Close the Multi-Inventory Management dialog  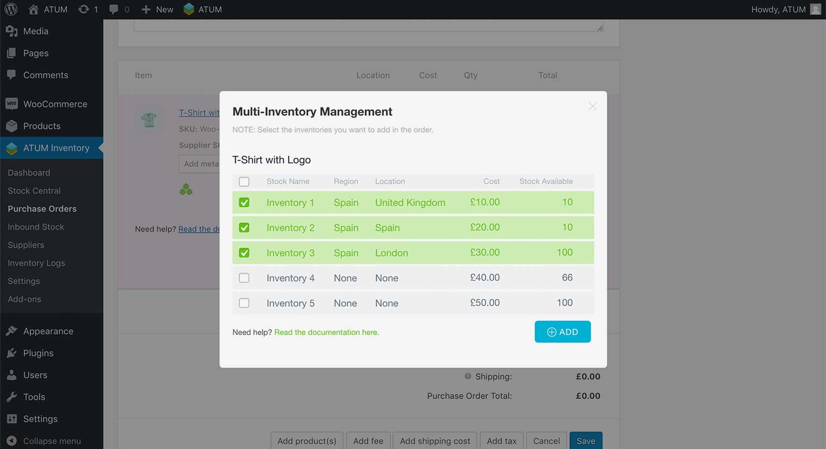tap(592, 106)
